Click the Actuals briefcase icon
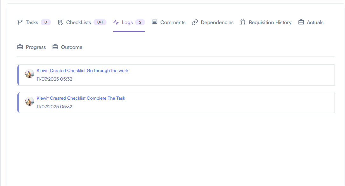The height and width of the screenshot is (186, 345). (x=301, y=23)
